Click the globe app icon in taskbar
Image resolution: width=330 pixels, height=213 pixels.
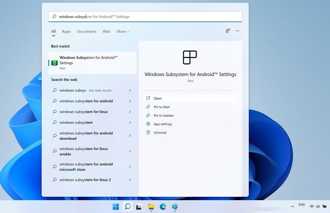(174, 207)
